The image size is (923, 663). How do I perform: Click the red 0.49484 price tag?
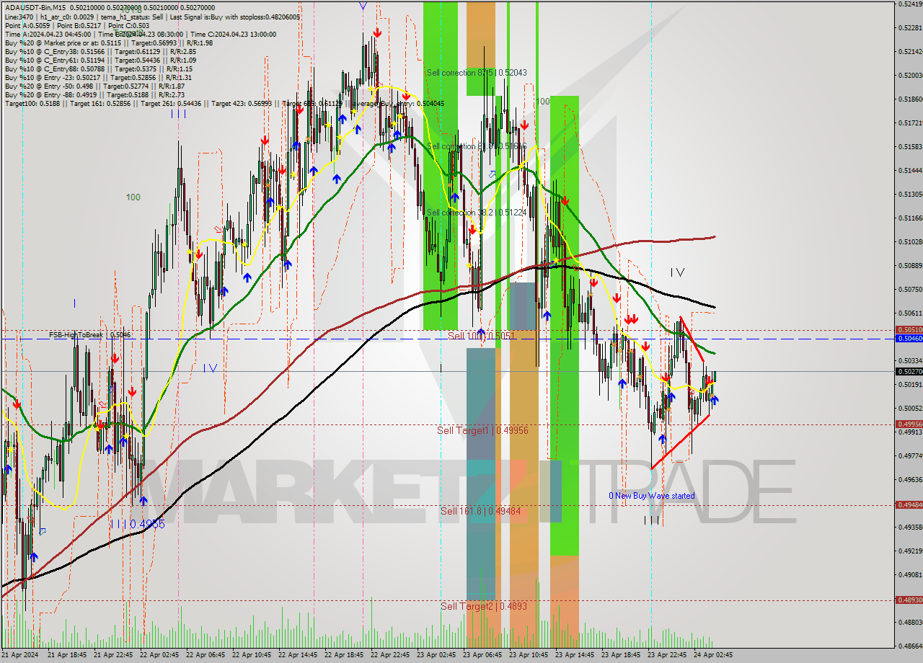tap(909, 504)
